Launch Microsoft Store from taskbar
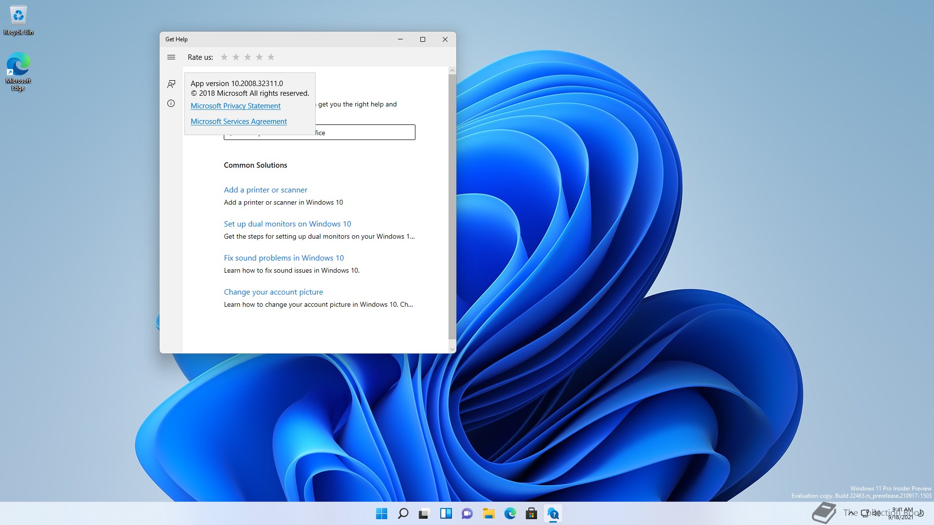934x525 pixels. pyautogui.click(x=531, y=513)
